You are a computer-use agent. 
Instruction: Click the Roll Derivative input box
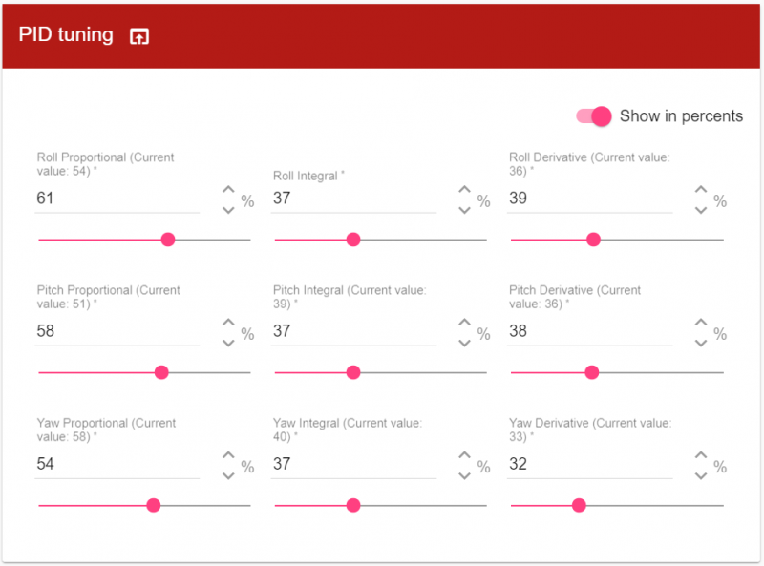[591, 199]
